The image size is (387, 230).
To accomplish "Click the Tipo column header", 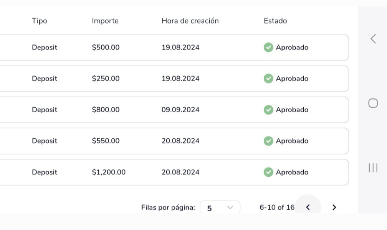I will pyautogui.click(x=40, y=21).
